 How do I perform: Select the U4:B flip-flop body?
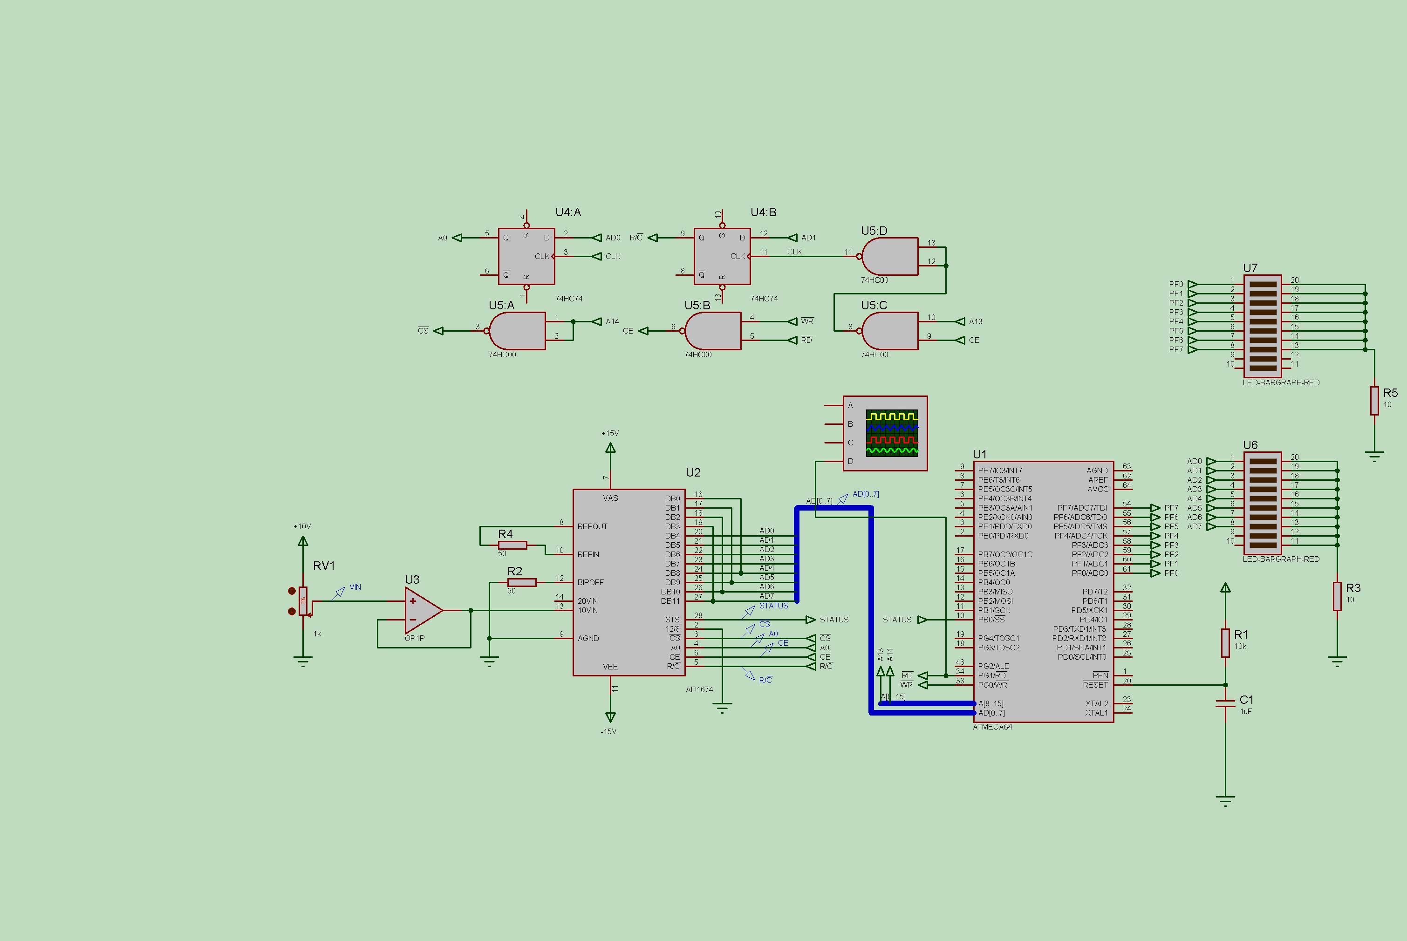point(722,256)
